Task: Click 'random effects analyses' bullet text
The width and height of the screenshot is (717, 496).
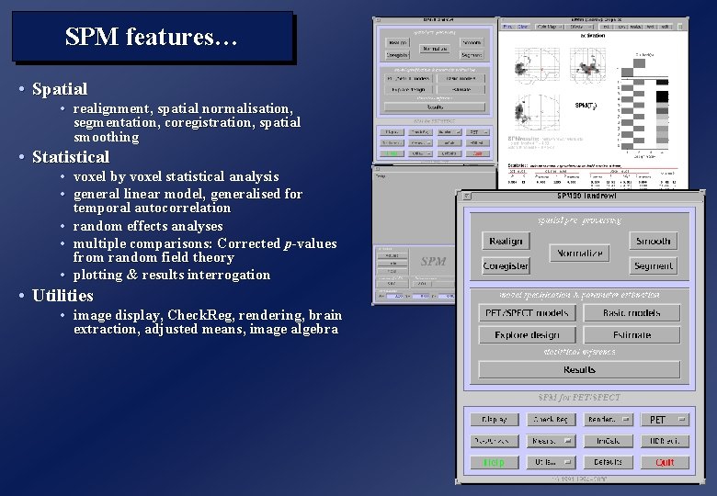Action: click(x=148, y=226)
